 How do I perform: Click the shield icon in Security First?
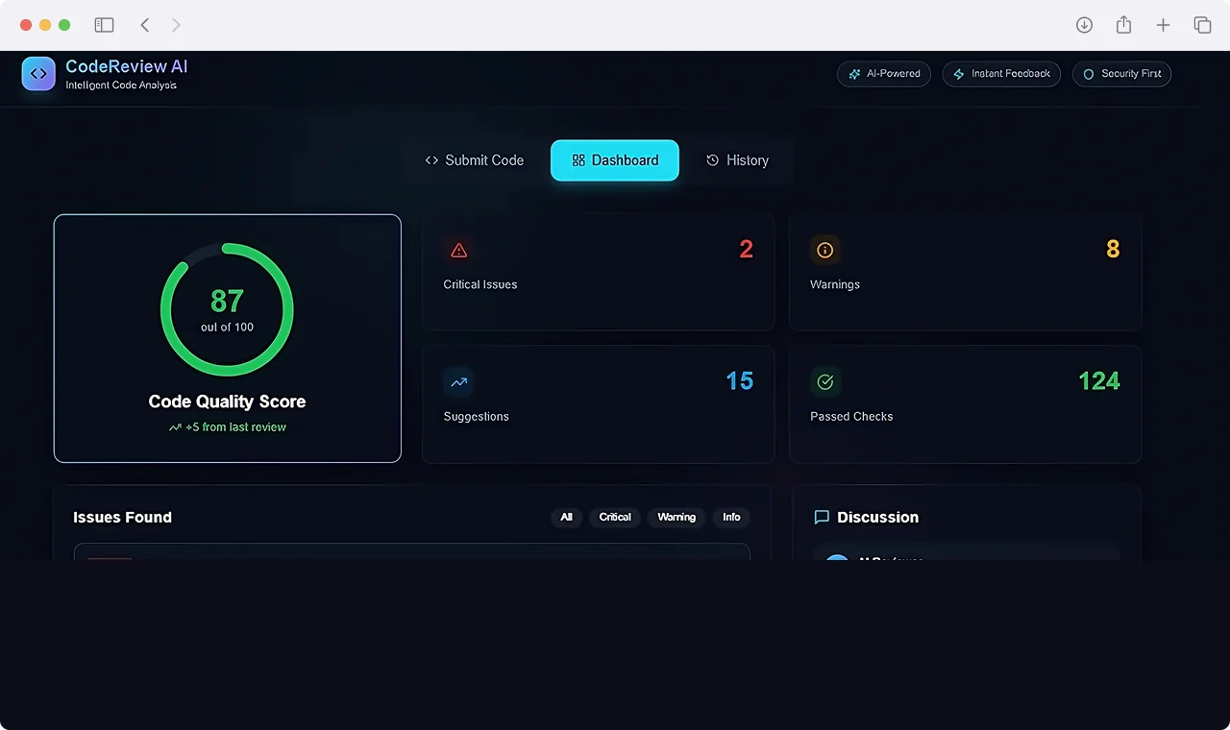point(1089,74)
